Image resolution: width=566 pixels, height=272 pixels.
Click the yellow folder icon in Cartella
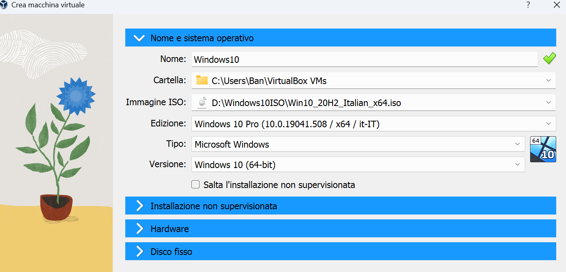coord(202,80)
